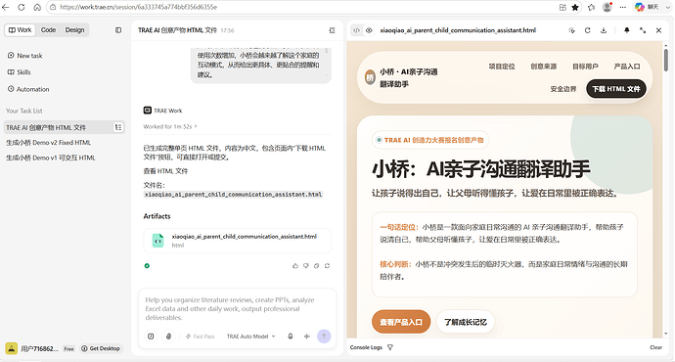This screenshot has width=675, height=362.
Task: Go to 目标用户 nav link
Action: pos(585,67)
